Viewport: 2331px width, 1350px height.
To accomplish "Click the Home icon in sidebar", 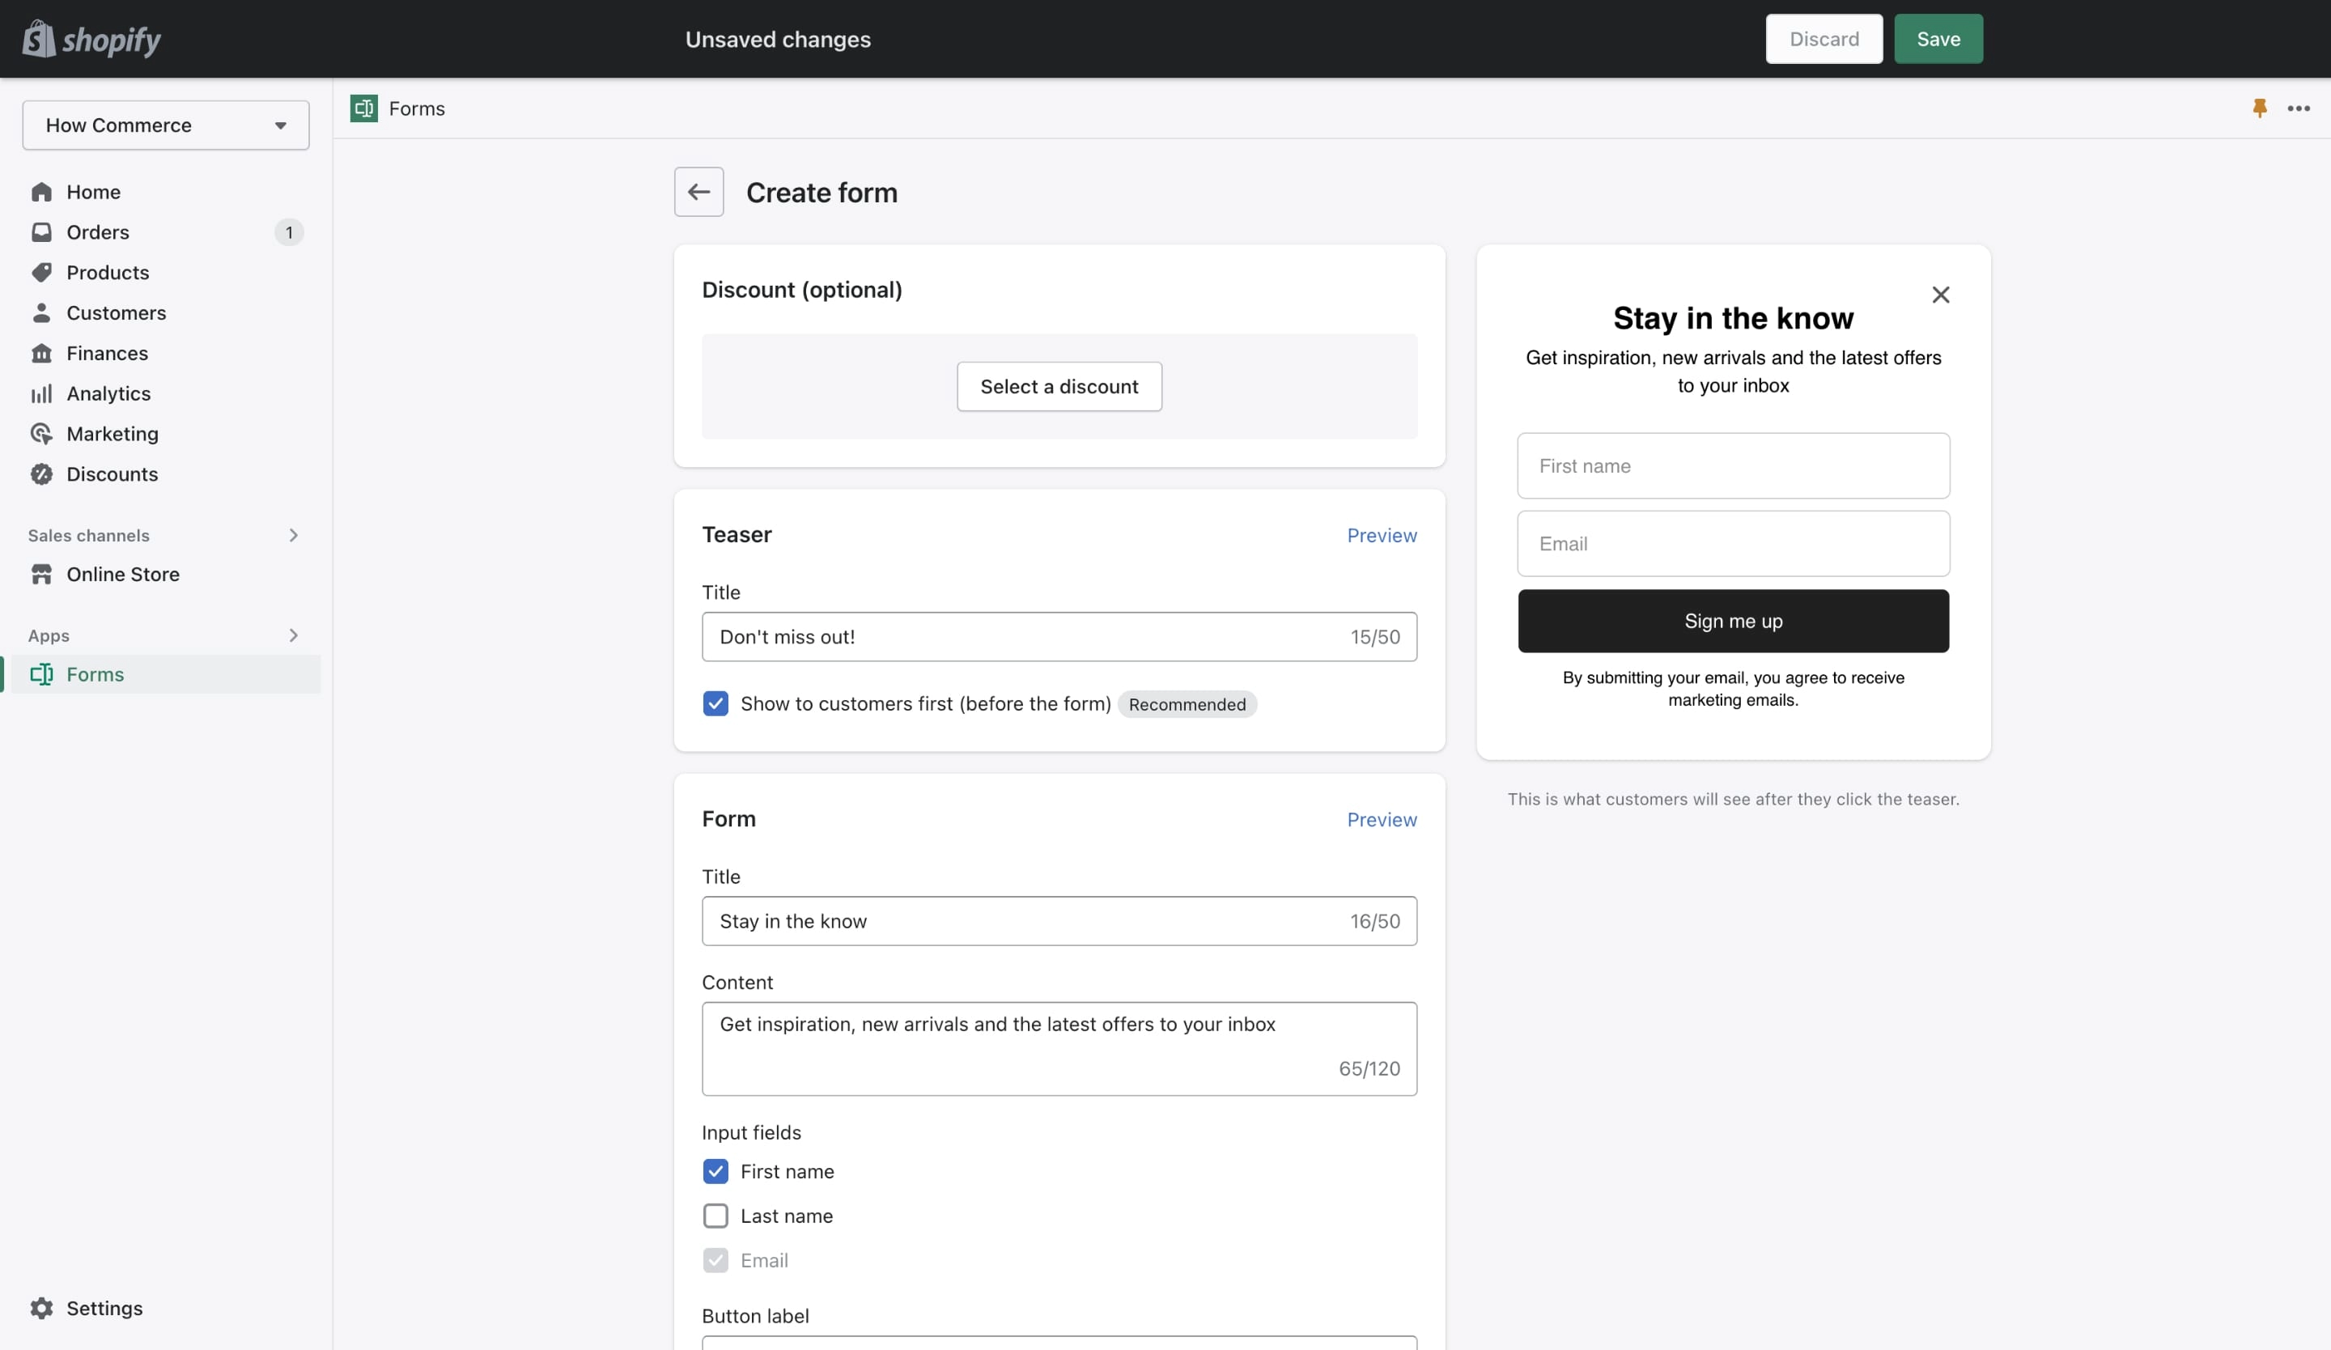I will [x=41, y=191].
